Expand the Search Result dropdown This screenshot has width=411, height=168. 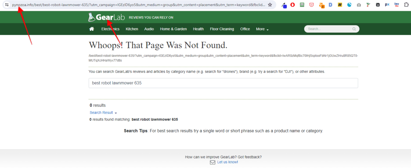pyautogui.click(x=103, y=113)
